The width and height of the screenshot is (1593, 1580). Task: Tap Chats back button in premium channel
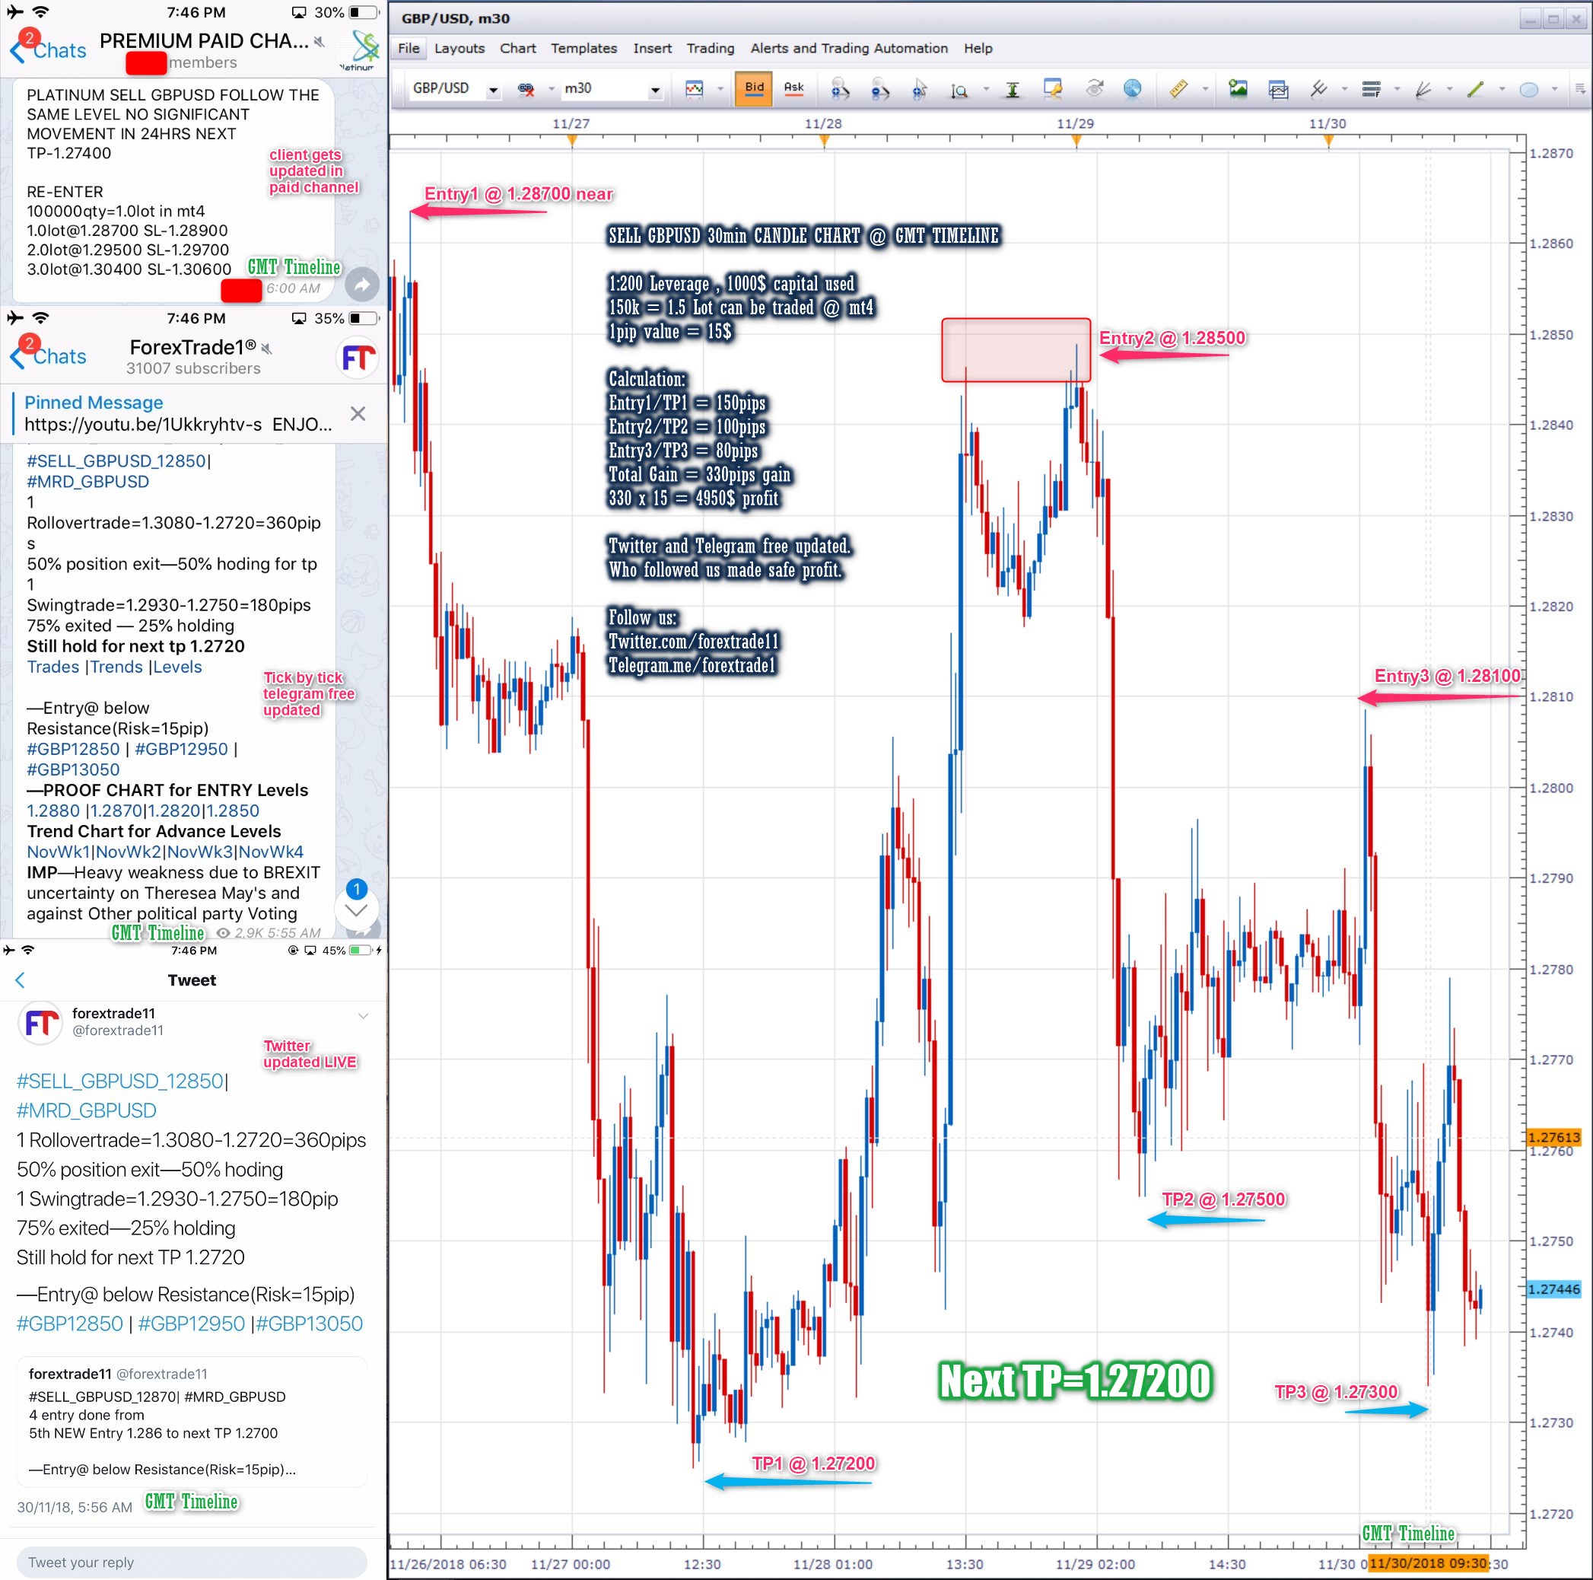(48, 50)
